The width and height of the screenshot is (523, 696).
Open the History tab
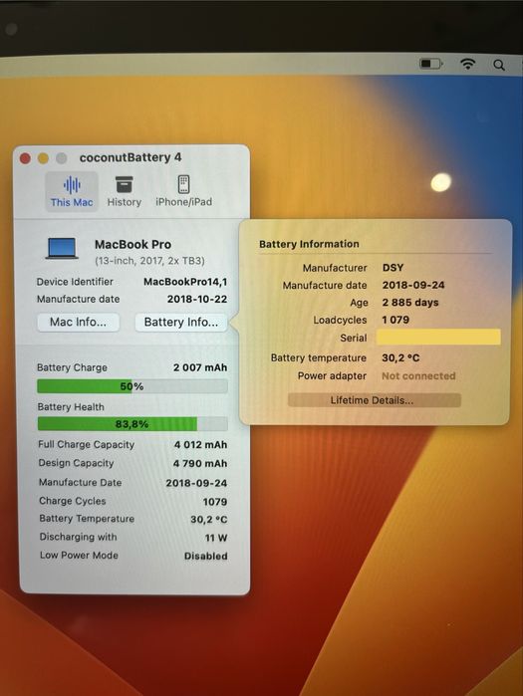(124, 192)
